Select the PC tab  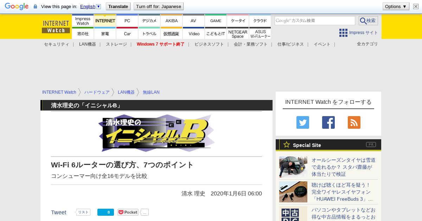[x=127, y=21]
